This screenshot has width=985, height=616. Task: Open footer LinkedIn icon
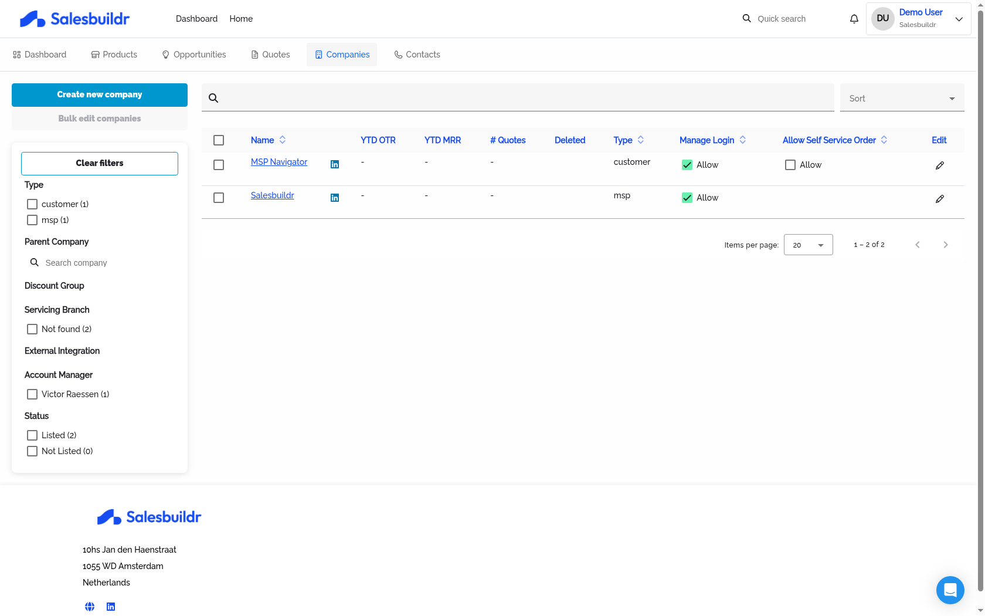pyautogui.click(x=111, y=607)
